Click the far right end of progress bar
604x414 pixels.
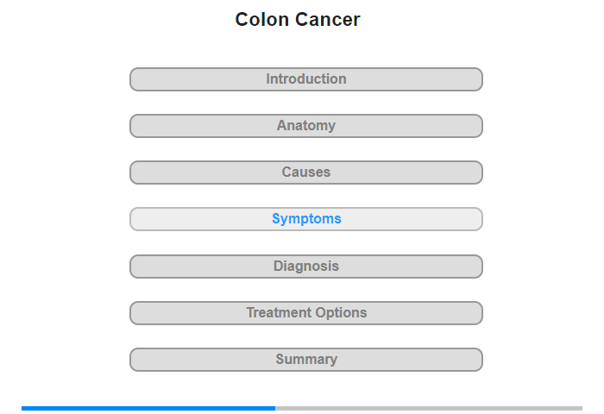point(582,408)
